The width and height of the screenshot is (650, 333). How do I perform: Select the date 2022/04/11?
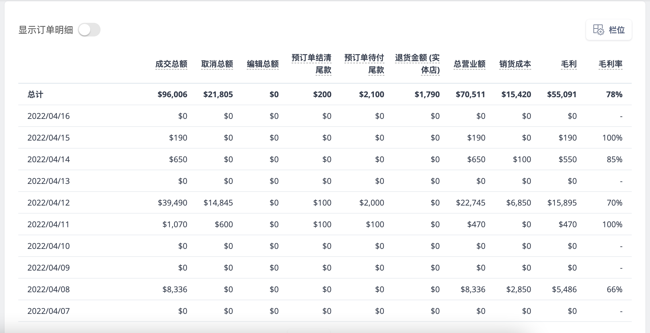coord(49,224)
